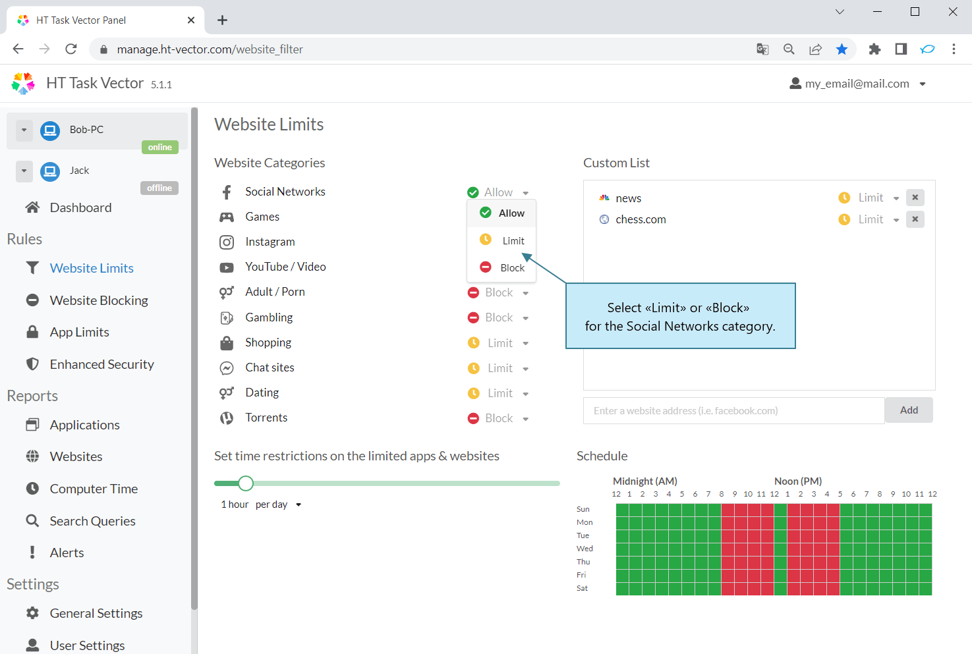972x654 pixels.
Task: Click the HT Task Vector logo icon
Action: coord(23,84)
